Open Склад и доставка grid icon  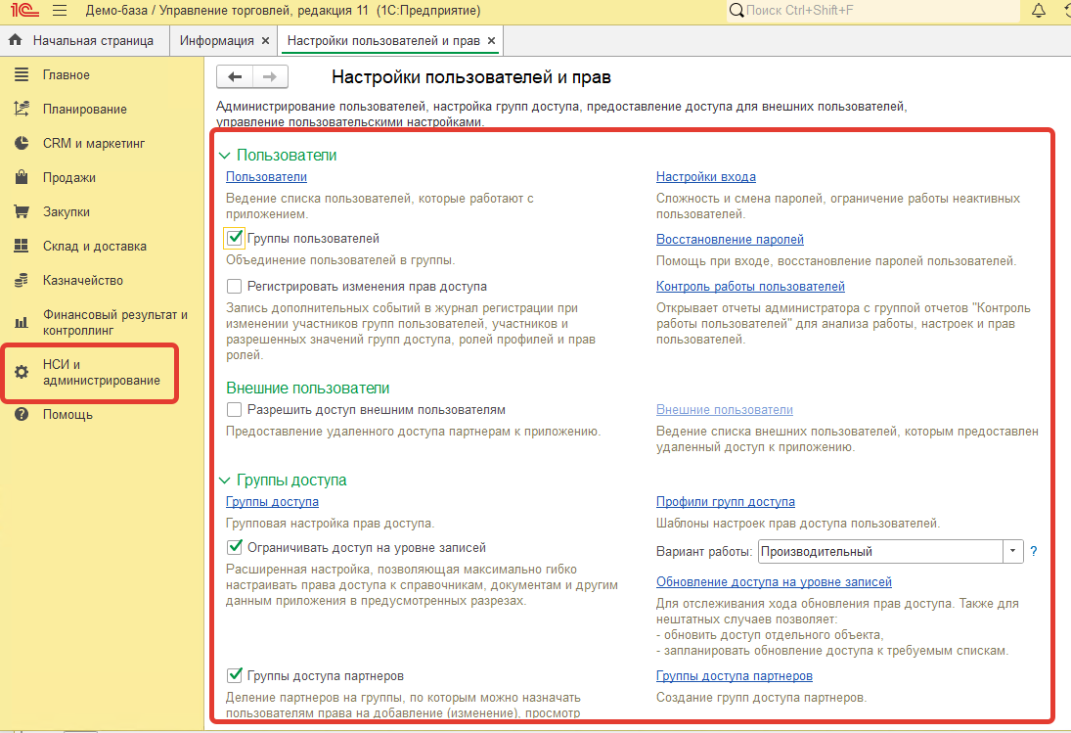(22, 246)
